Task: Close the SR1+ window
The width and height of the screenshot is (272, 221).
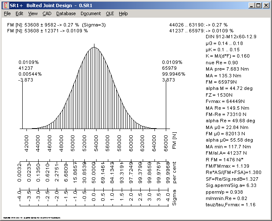Action: [266, 5]
